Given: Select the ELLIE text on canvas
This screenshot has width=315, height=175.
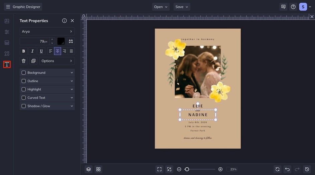Looking at the screenshot, I should click(x=198, y=106).
